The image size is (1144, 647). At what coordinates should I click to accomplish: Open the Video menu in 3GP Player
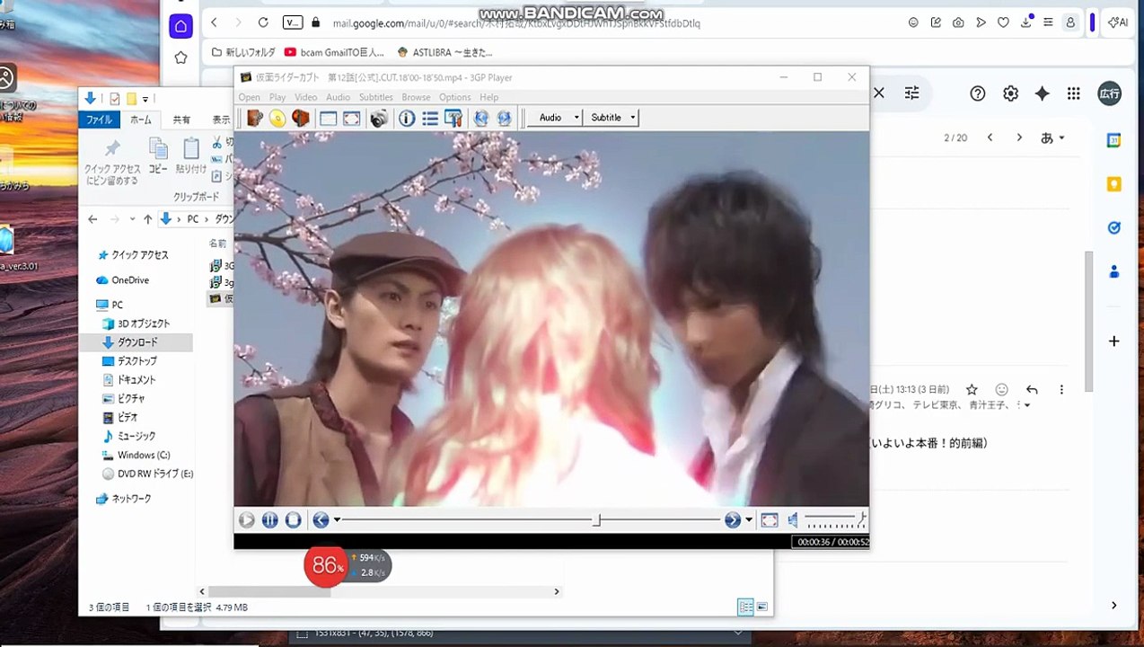coord(306,97)
